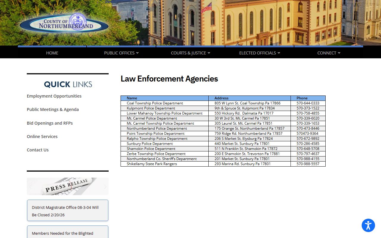This screenshot has height=238, width=381.
Task: Select phone number 570-339-1653
Action: [308, 123]
